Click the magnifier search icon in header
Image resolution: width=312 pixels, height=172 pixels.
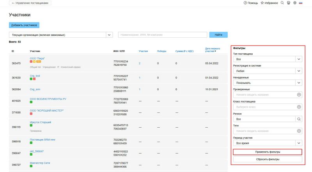coord(282,3)
